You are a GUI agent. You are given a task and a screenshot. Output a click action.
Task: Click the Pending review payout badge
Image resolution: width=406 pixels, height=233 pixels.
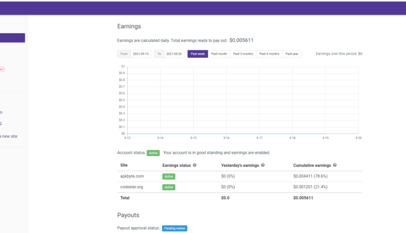(x=175, y=228)
